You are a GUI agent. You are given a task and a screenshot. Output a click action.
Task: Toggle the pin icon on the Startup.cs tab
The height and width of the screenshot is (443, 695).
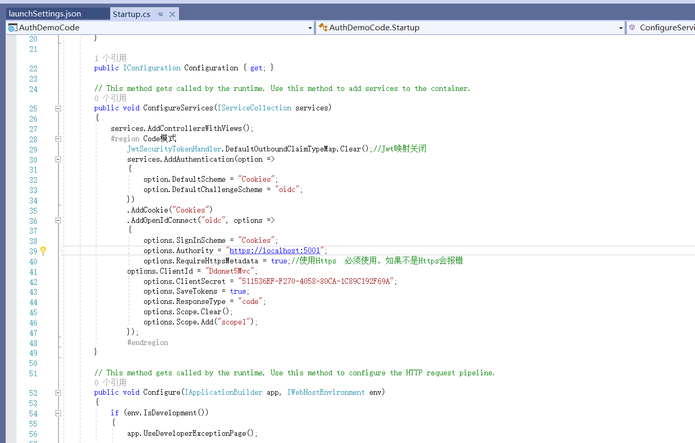coord(161,14)
